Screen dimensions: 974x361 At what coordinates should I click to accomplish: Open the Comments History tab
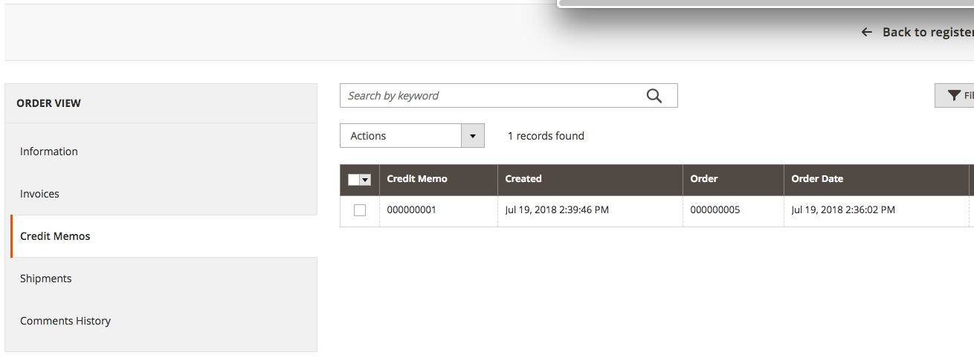pyautogui.click(x=65, y=321)
